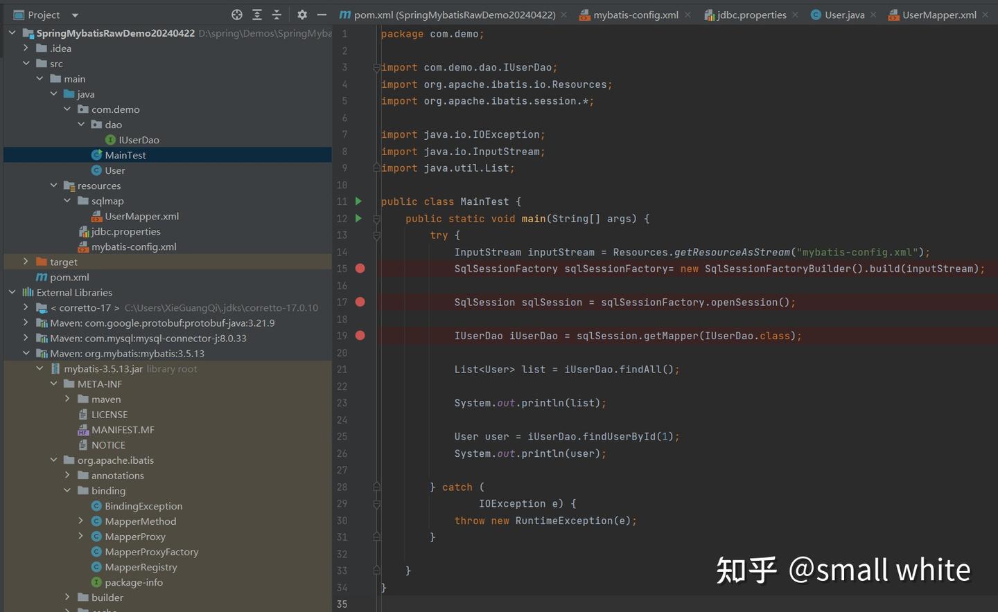
Task: Toggle the breakpoint on line 17
Action: pos(360,302)
